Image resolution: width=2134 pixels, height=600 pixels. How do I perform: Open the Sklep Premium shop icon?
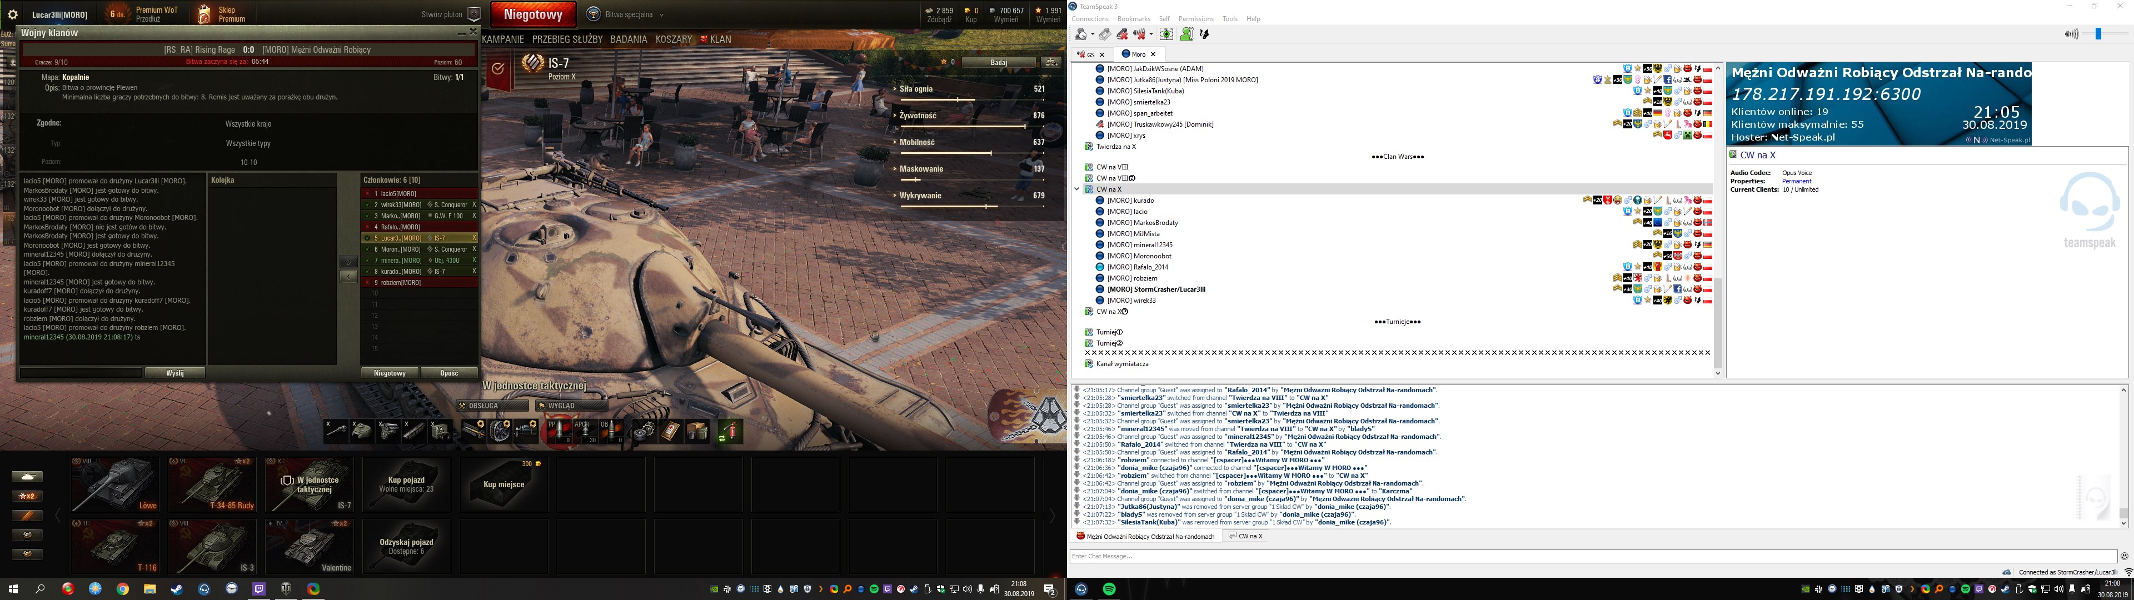(x=205, y=14)
